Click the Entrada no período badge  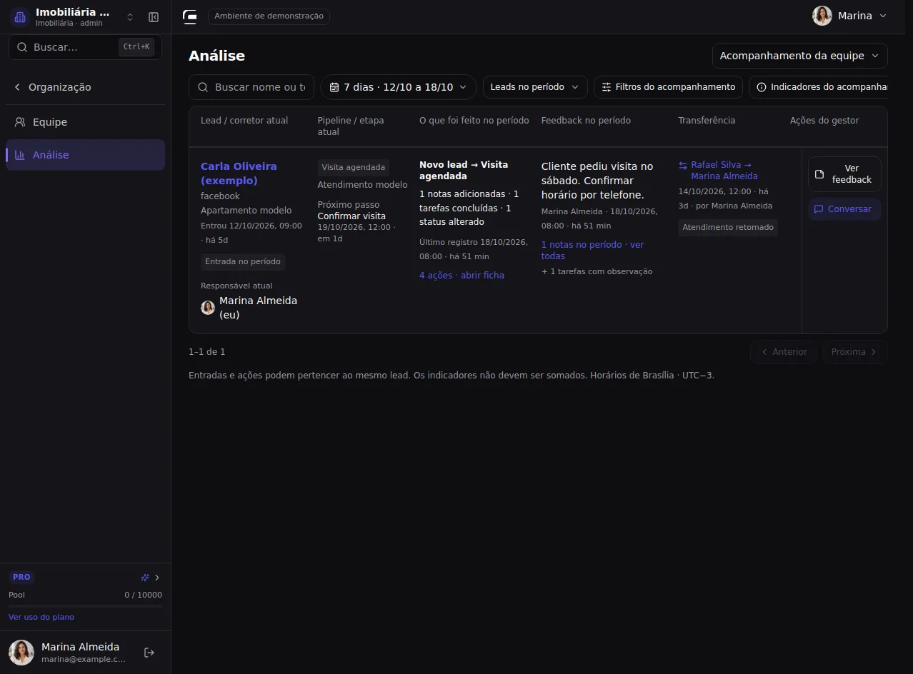click(243, 262)
